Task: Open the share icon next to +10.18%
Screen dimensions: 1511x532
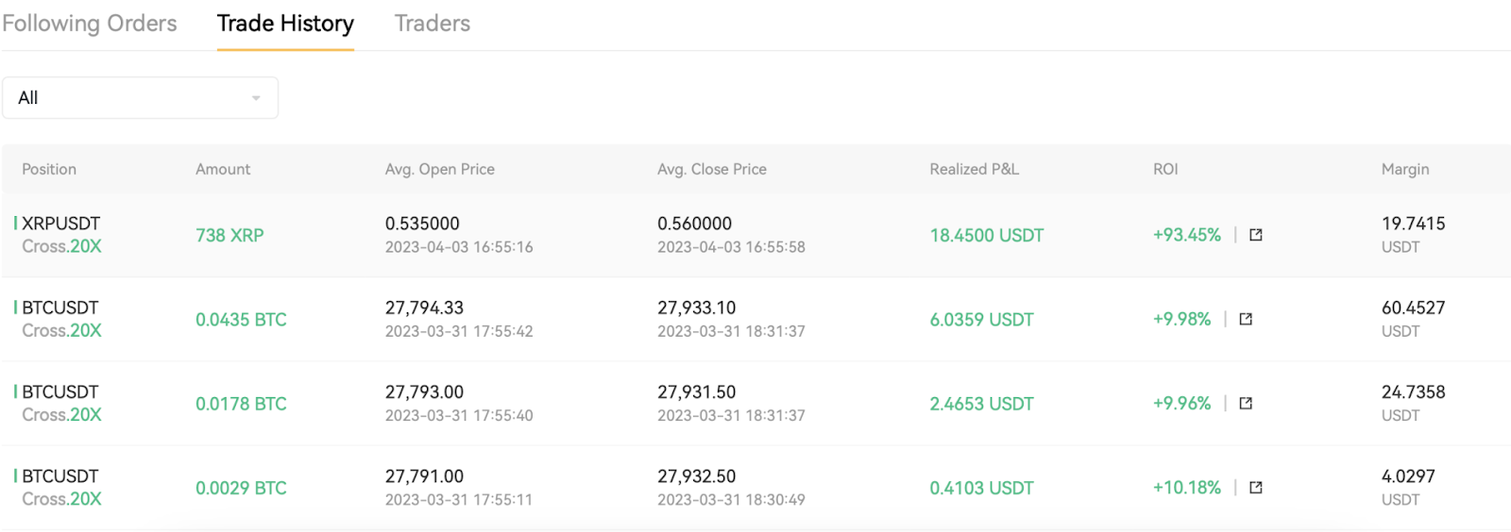Action: pos(1255,488)
